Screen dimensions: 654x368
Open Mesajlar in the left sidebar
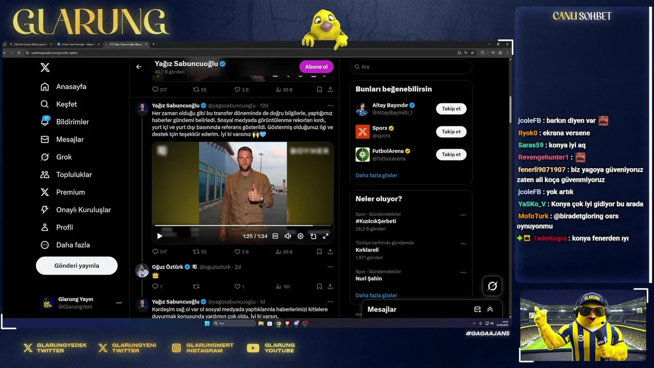[x=62, y=140]
